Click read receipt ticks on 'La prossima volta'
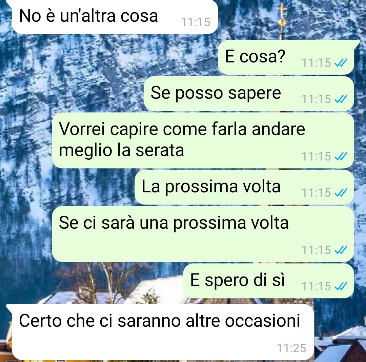 (341, 193)
